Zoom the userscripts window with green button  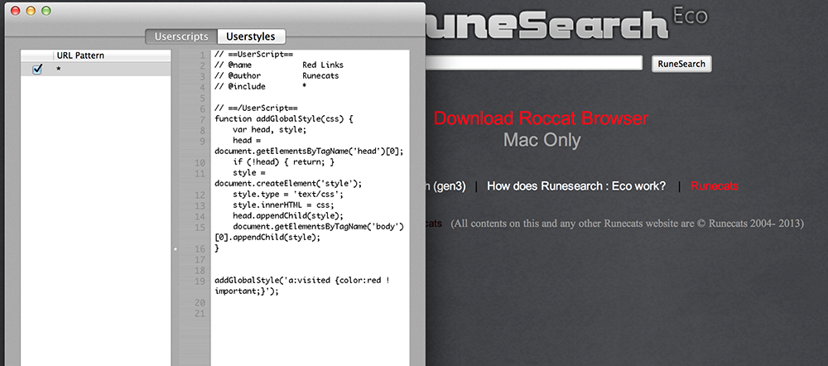coord(46,11)
